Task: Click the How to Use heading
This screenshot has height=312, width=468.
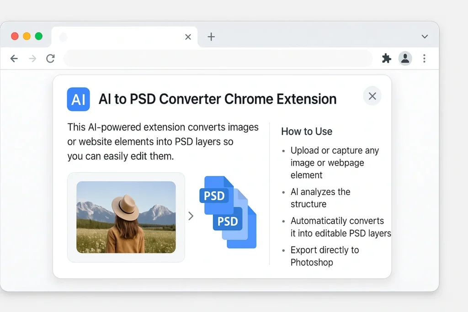Action: click(307, 132)
